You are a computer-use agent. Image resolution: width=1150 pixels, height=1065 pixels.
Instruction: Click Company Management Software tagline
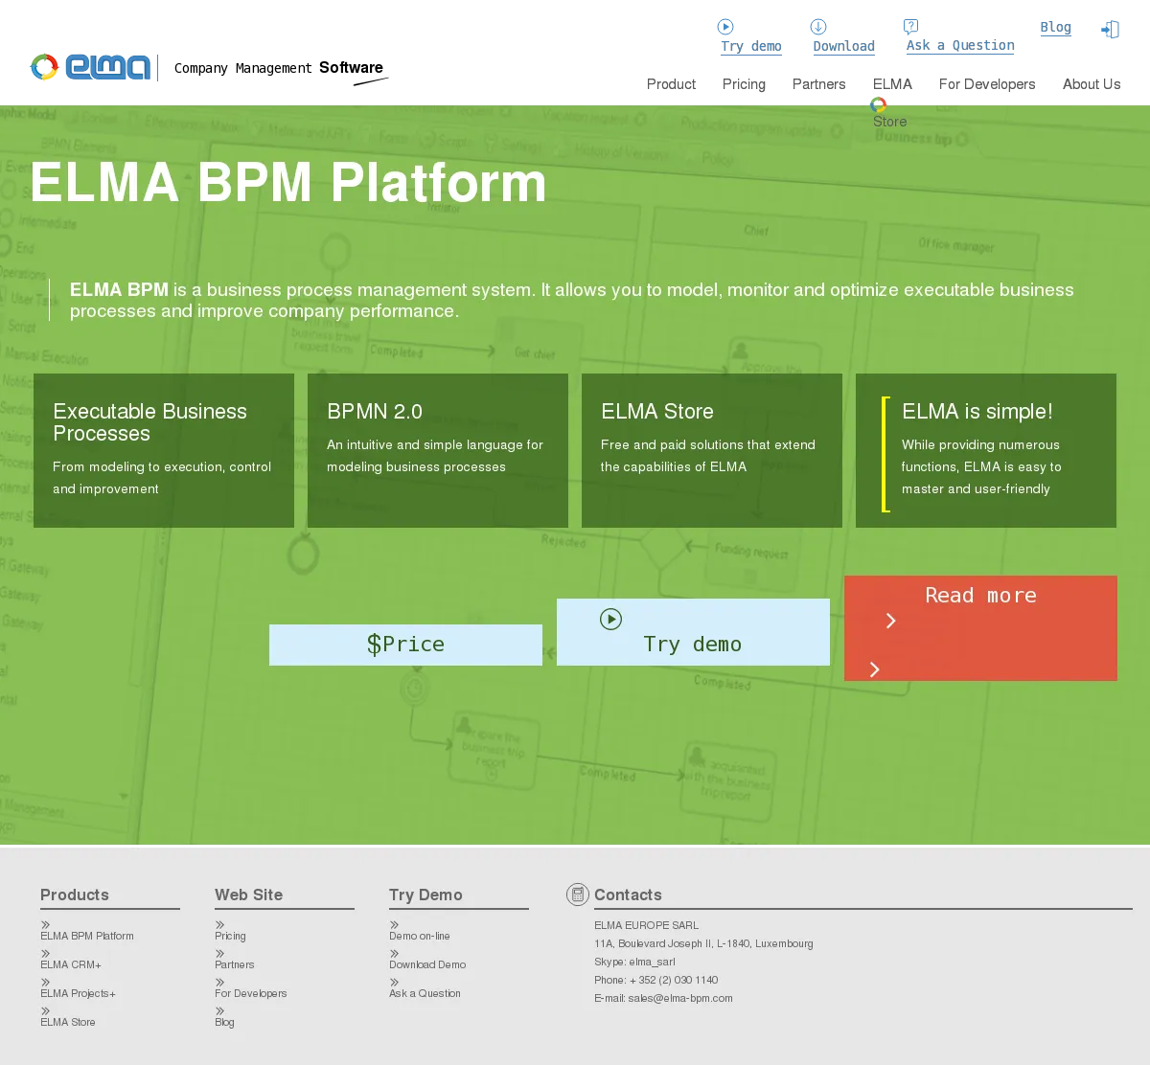click(x=279, y=68)
